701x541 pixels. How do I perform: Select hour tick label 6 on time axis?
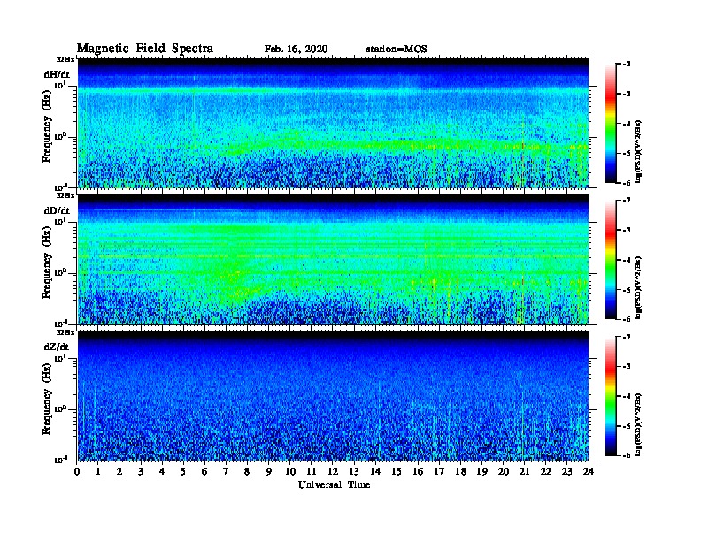(204, 471)
